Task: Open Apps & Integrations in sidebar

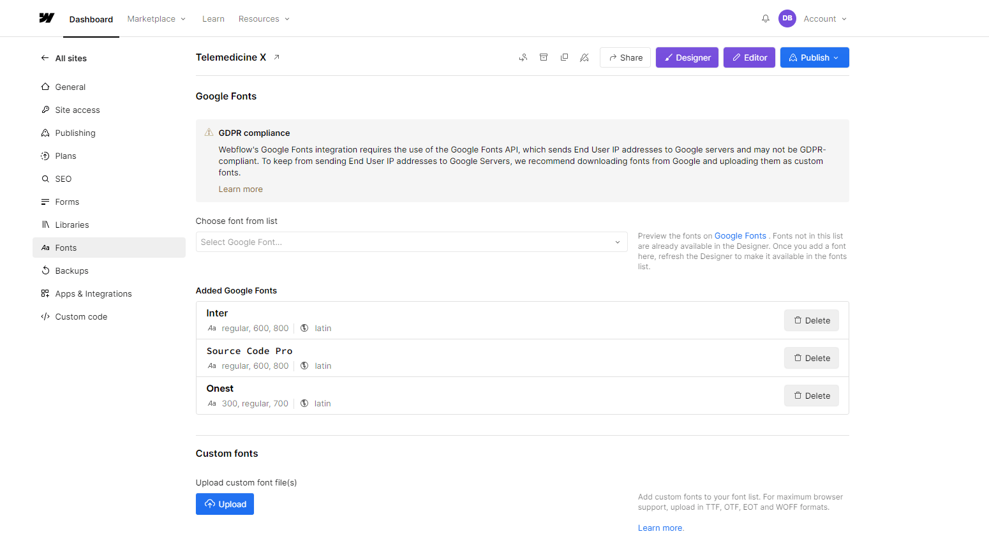Action: pos(109,293)
